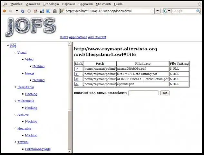Click the Filename column header
The image size is (204, 155).
tap(143, 64)
